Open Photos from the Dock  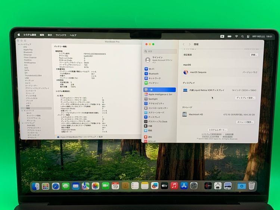click(96, 186)
